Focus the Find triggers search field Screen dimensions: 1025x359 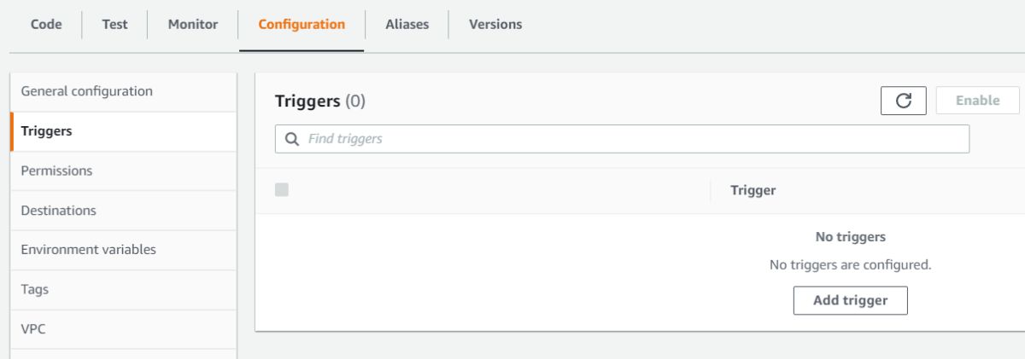[x=632, y=139]
